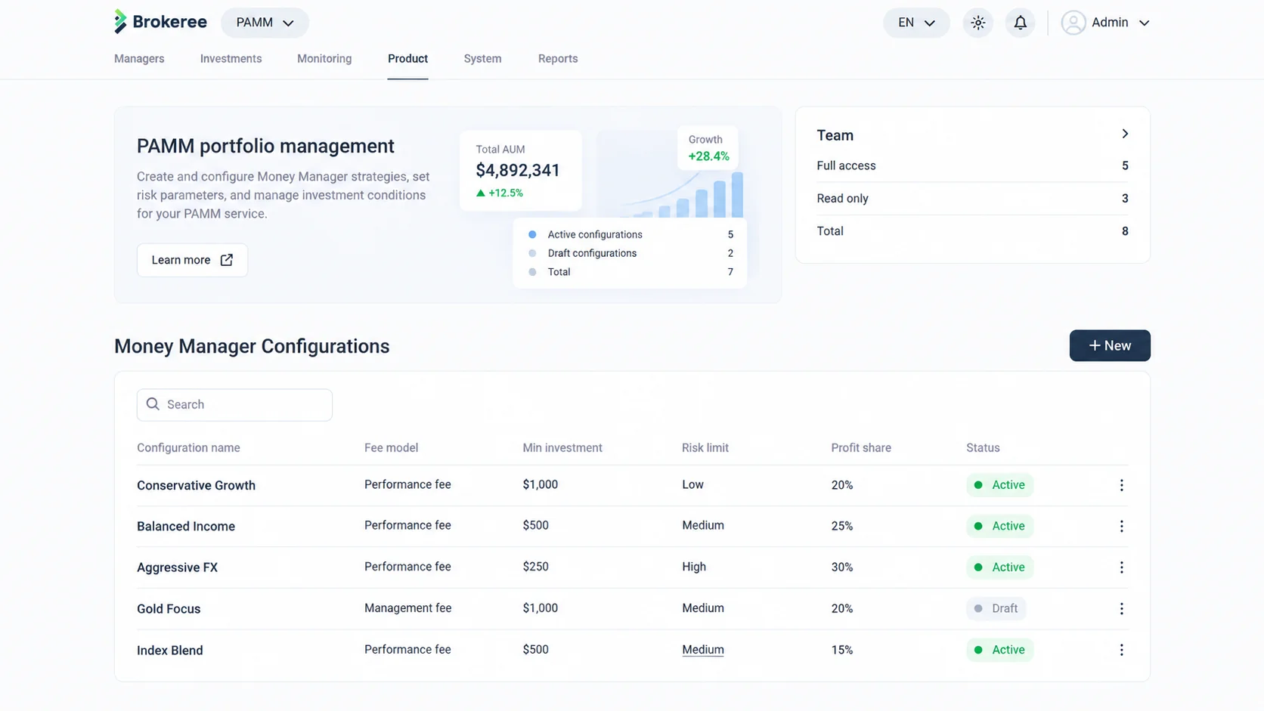
Task: Open the Monitoring tab
Action: [324, 59]
